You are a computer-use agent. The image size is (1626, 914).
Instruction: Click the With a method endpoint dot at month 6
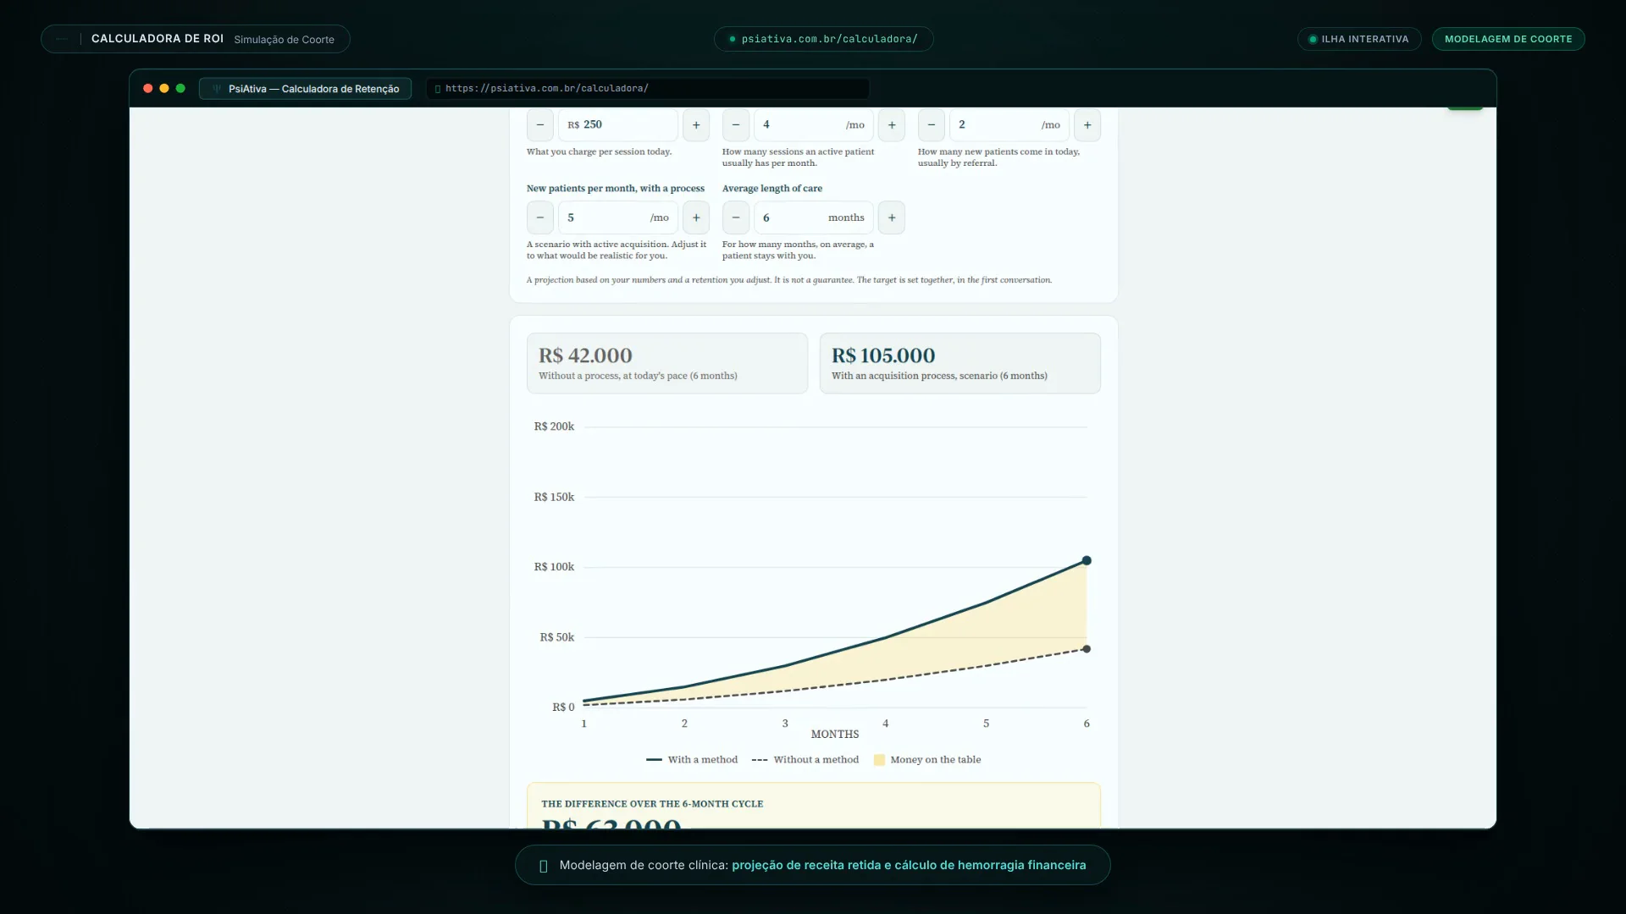click(1087, 560)
